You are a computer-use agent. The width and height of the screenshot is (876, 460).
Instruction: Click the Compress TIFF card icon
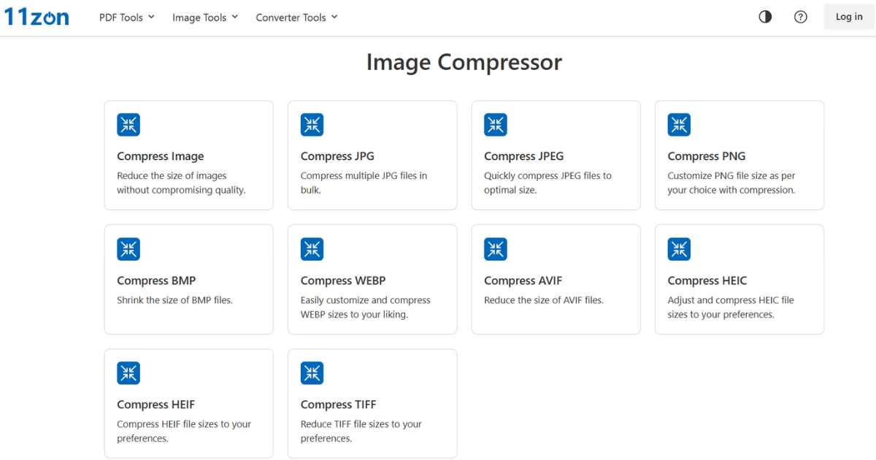pyautogui.click(x=312, y=373)
